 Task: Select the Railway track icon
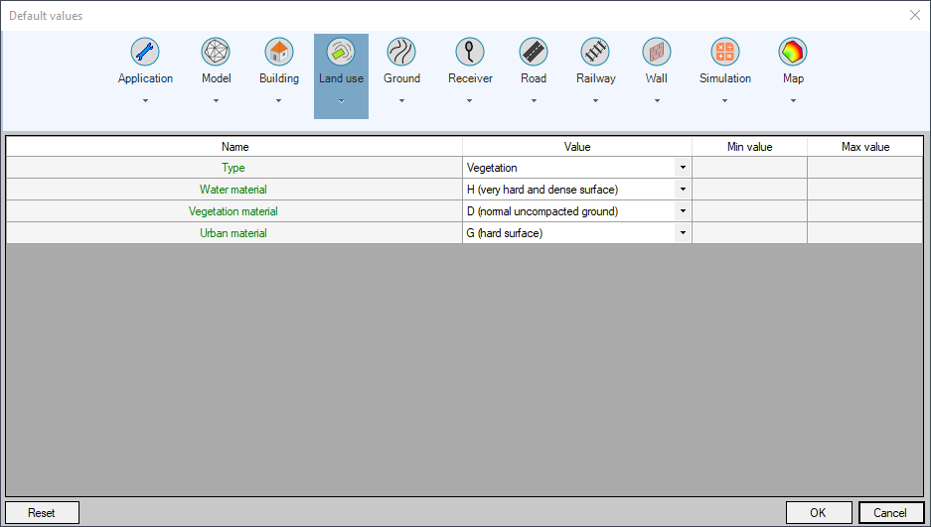coord(595,53)
